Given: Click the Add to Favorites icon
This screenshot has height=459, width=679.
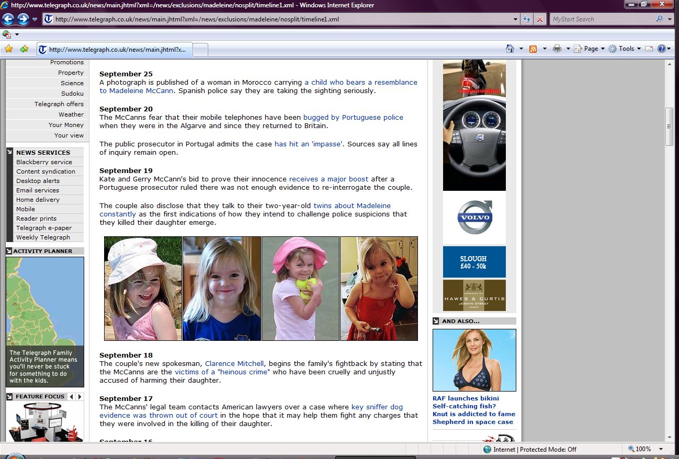Looking at the screenshot, I should point(24,49).
